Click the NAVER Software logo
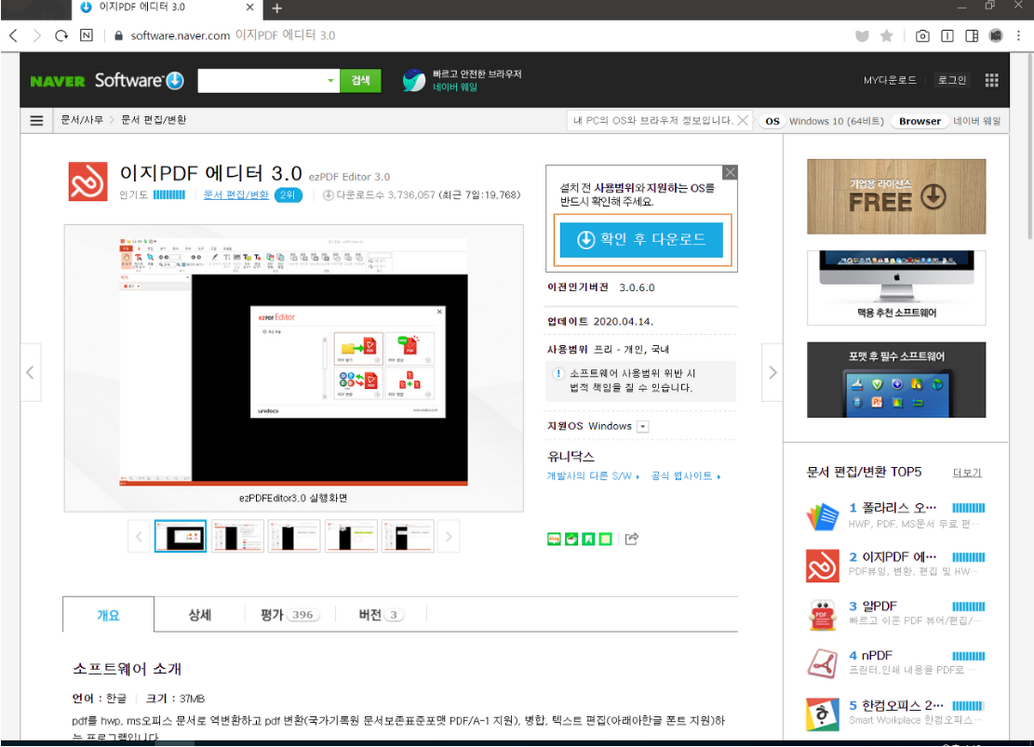This screenshot has height=747, width=1034. 107,80
